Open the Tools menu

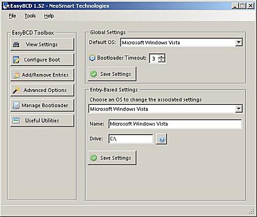coord(30,16)
